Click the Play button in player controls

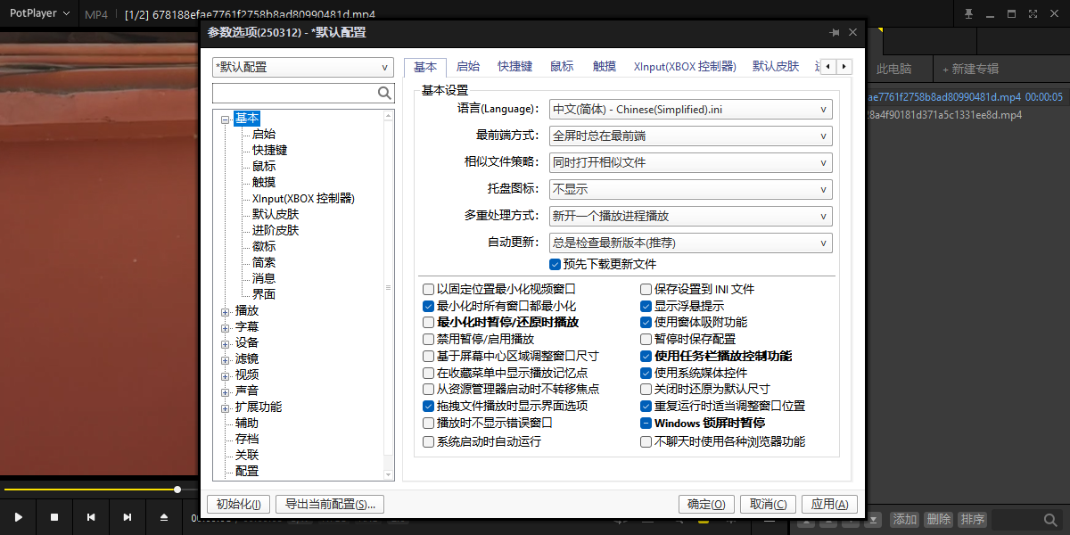coord(18,517)
